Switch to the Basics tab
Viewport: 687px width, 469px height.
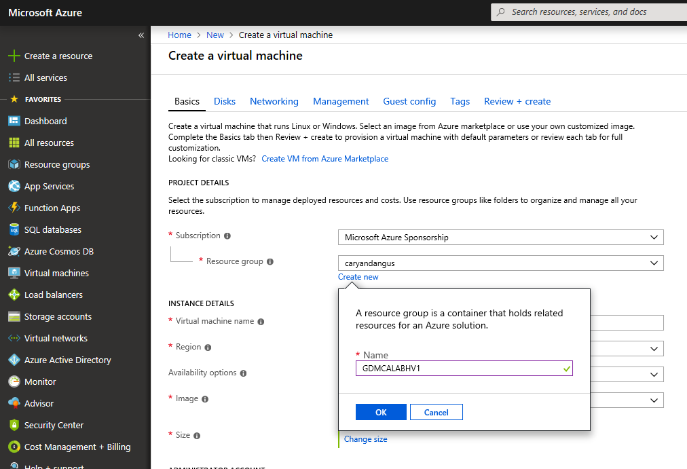pyautogui.click(x=187, y=102)
